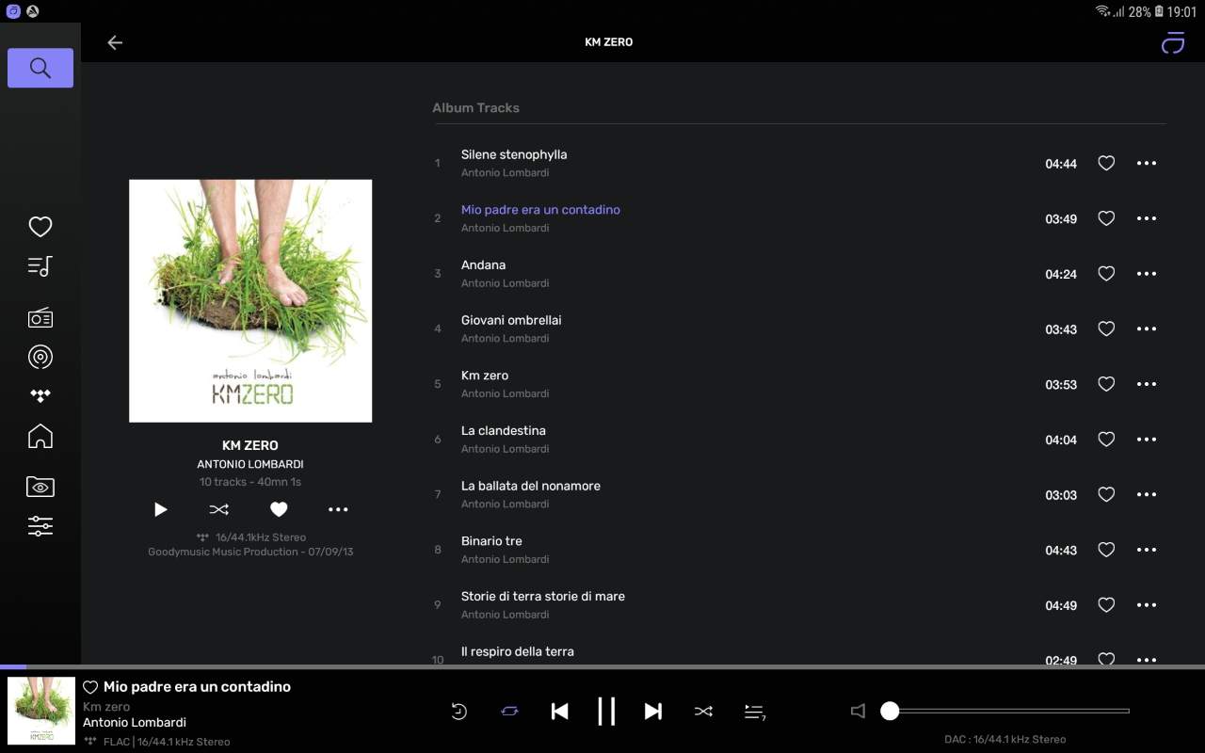Open more options for Andana track
This screenshot has width=1205, height=753.
point(1146,274)
